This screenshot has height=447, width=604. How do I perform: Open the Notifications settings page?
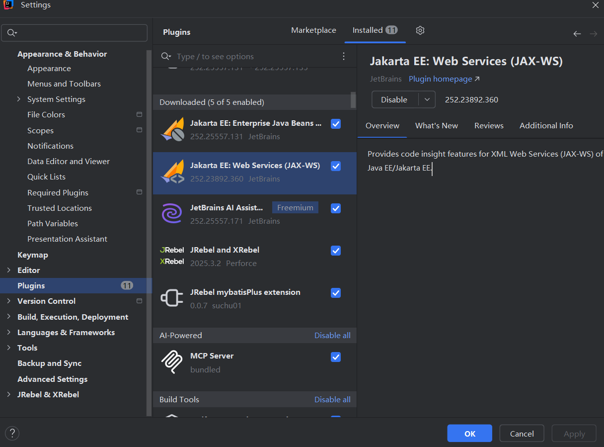(x=50, y=146)
